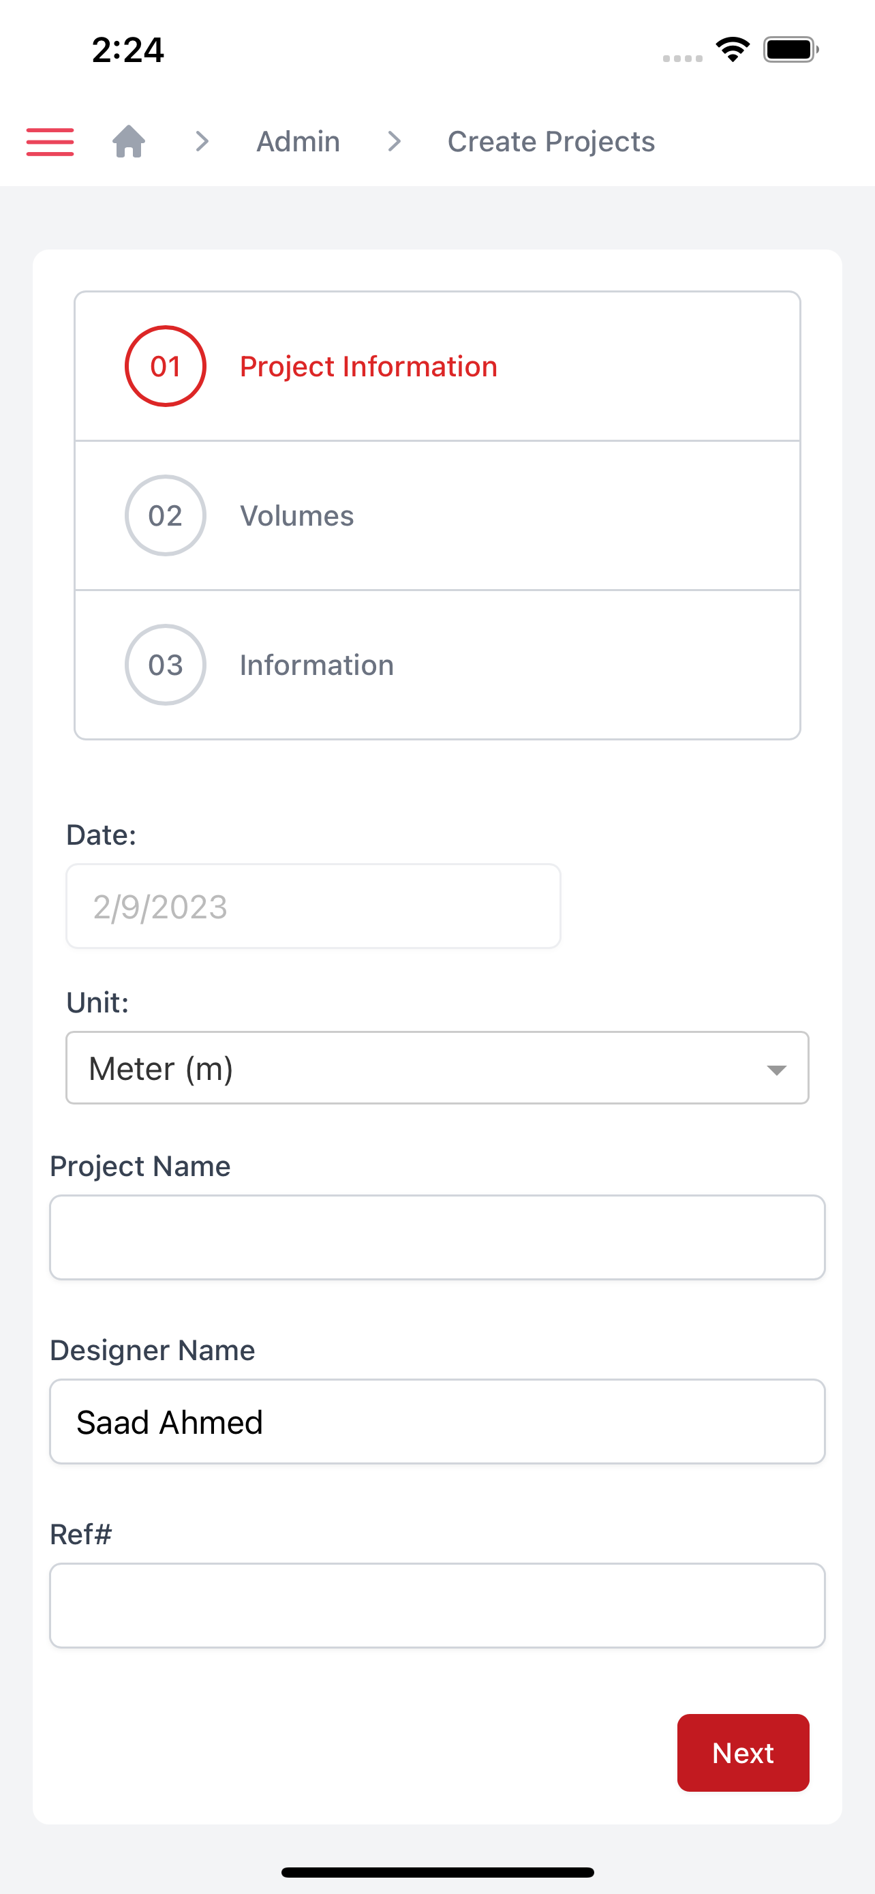Image resolution: width=875 pixels, height=1894 pixels.
Task: Click chevron before Create Projects
Action: (x=395, y=141)
